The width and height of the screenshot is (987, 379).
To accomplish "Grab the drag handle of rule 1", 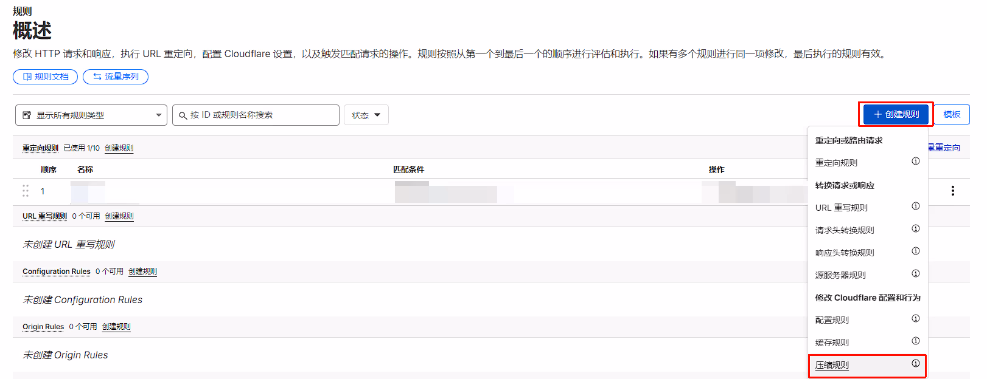I will pyautogui.click(x=26, y=191).
